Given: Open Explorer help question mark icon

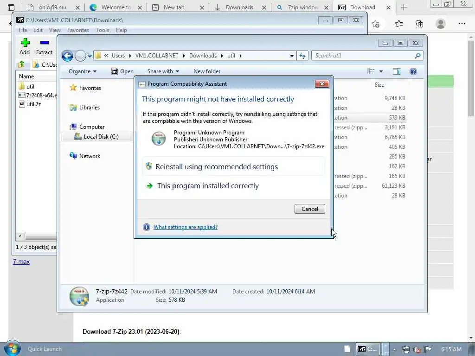Looking at the screenshot, I should pos(413,71).
